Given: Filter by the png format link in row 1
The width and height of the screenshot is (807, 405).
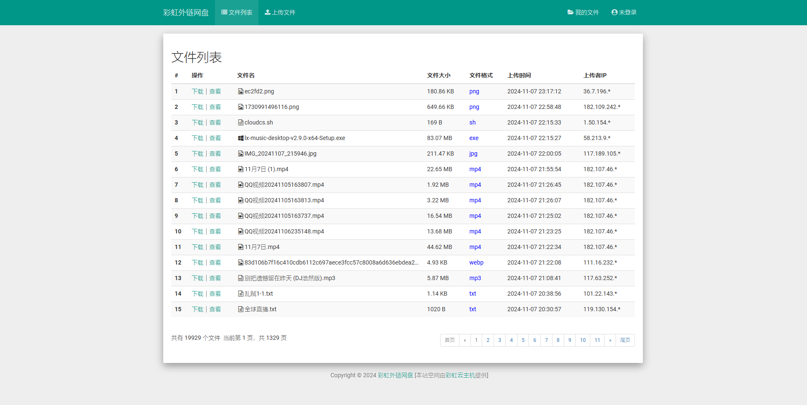Looking at the screenshot, I should click(x=474, y=91).
